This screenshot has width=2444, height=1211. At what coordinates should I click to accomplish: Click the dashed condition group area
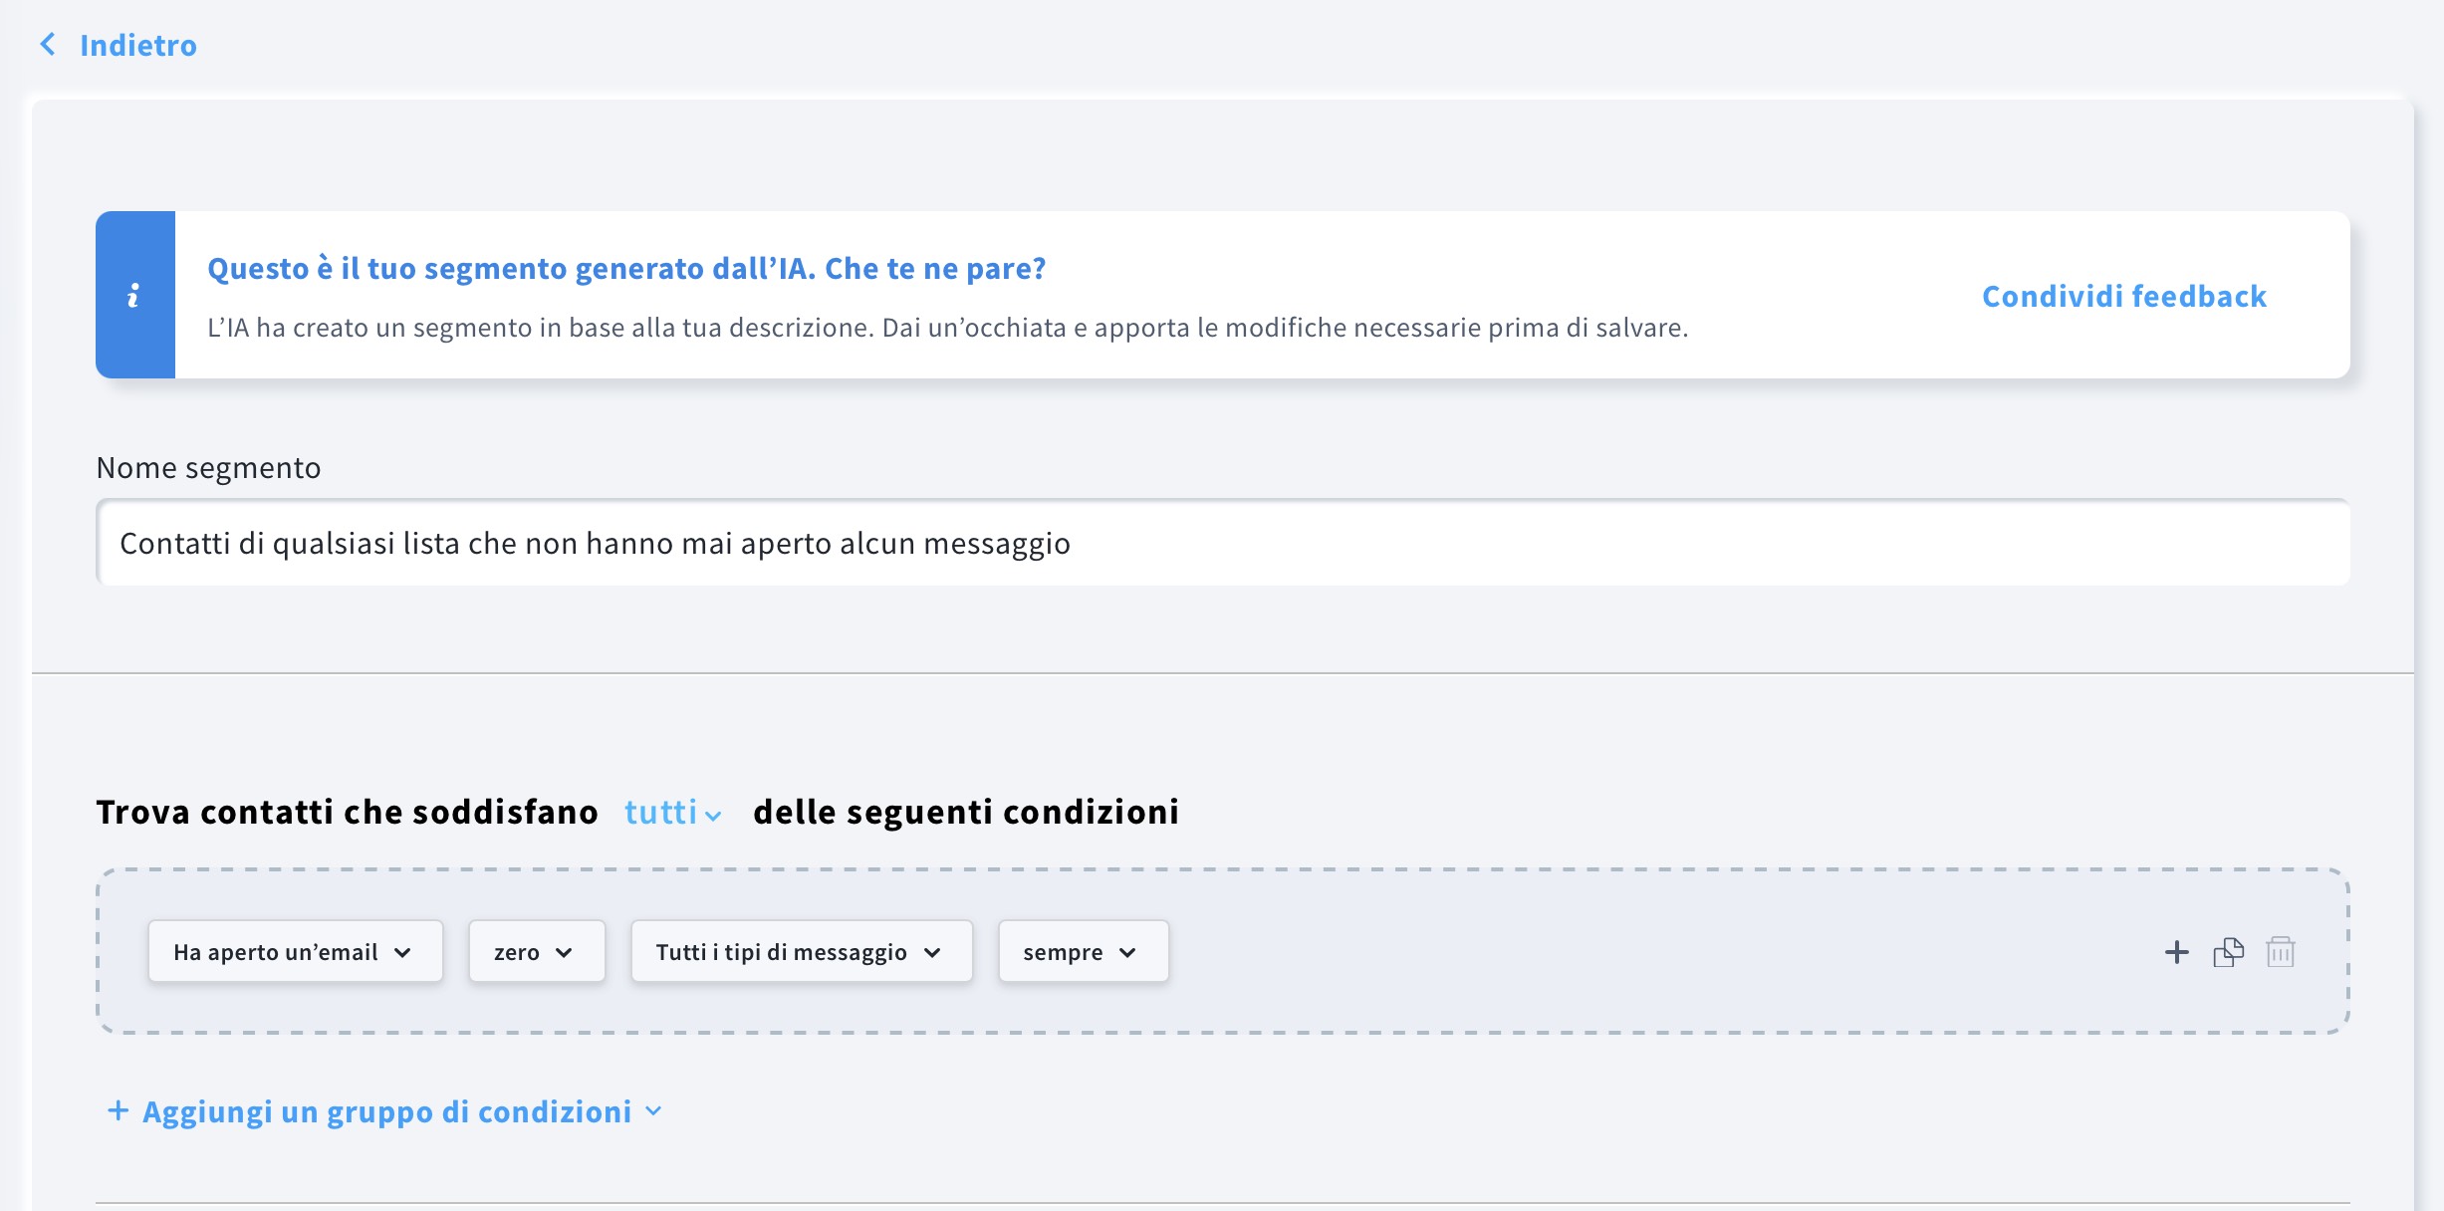[1593, 951]
